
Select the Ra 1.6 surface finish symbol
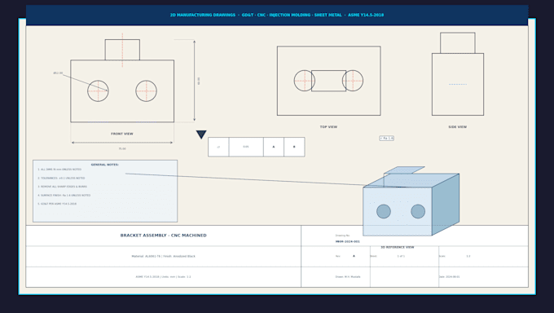click(x=386, y=139)
